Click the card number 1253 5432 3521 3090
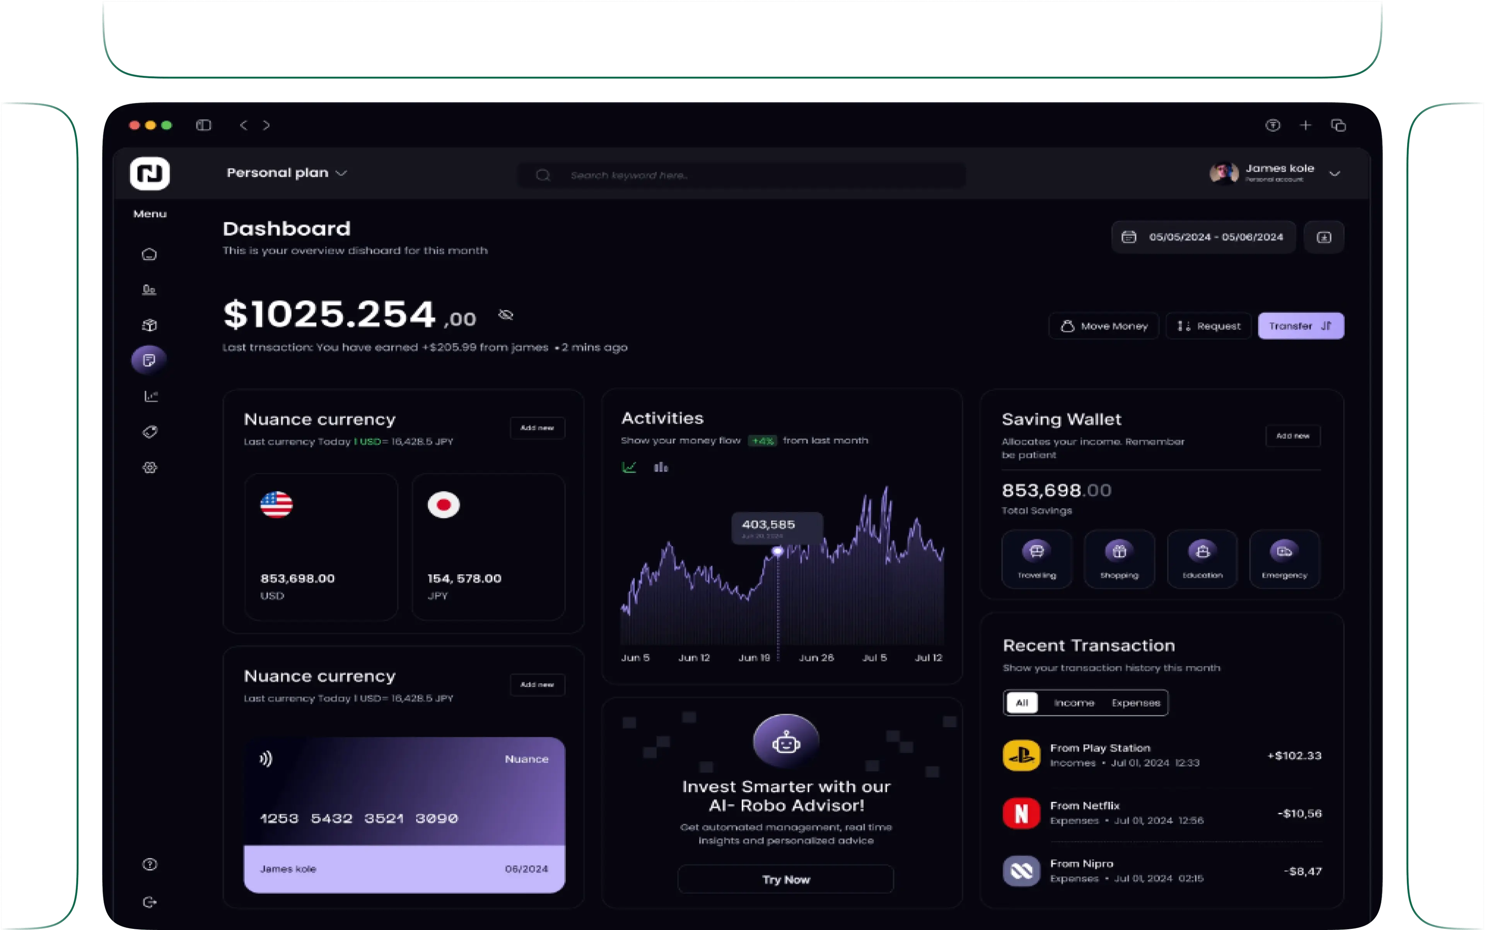This screenshot has width=1485, height=930. coord(358,818)
